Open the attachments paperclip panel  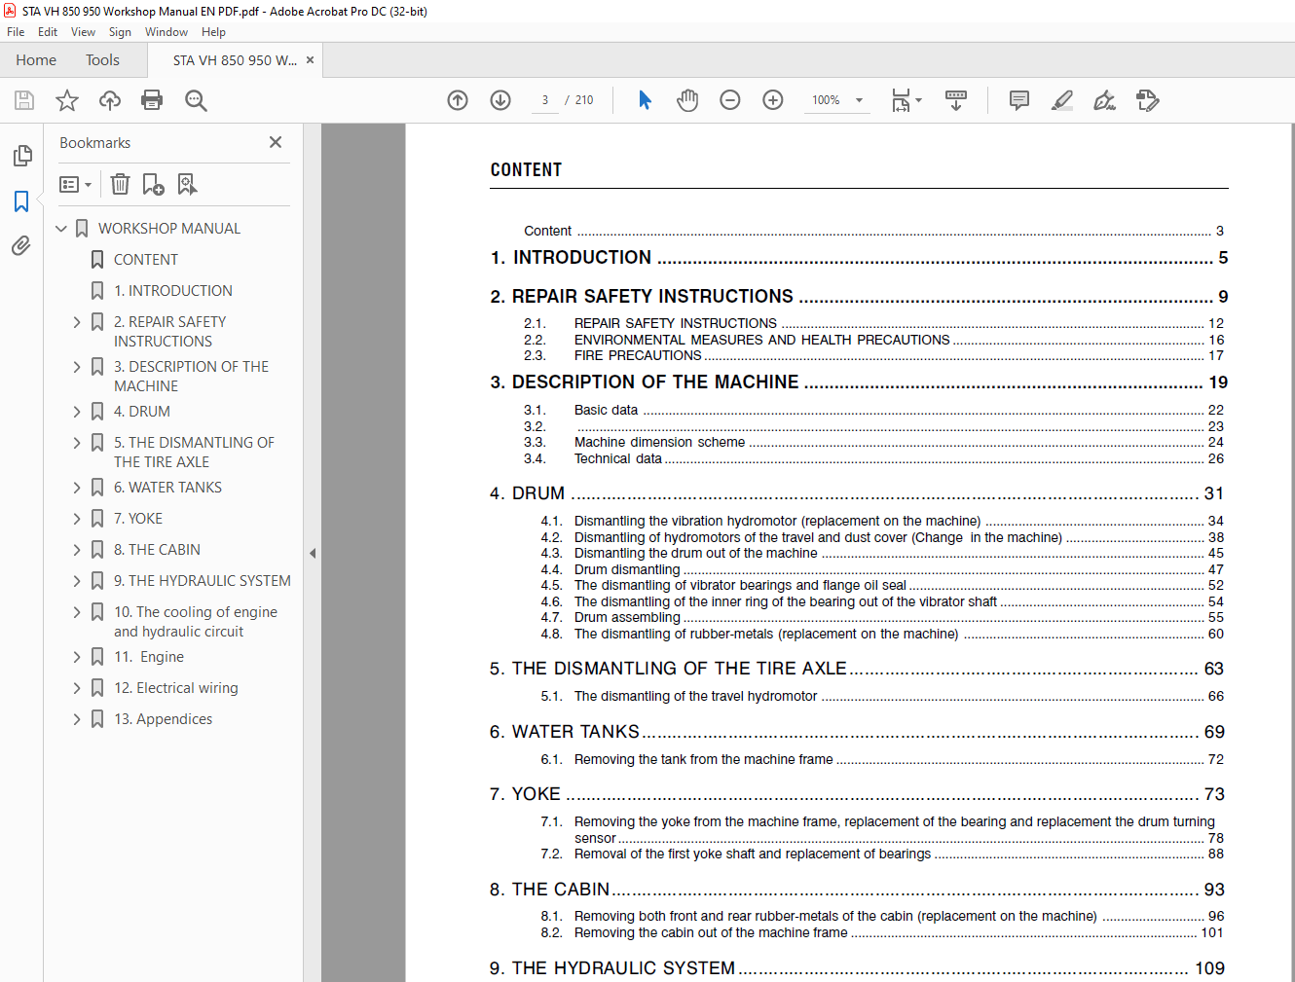coord(21,245)
